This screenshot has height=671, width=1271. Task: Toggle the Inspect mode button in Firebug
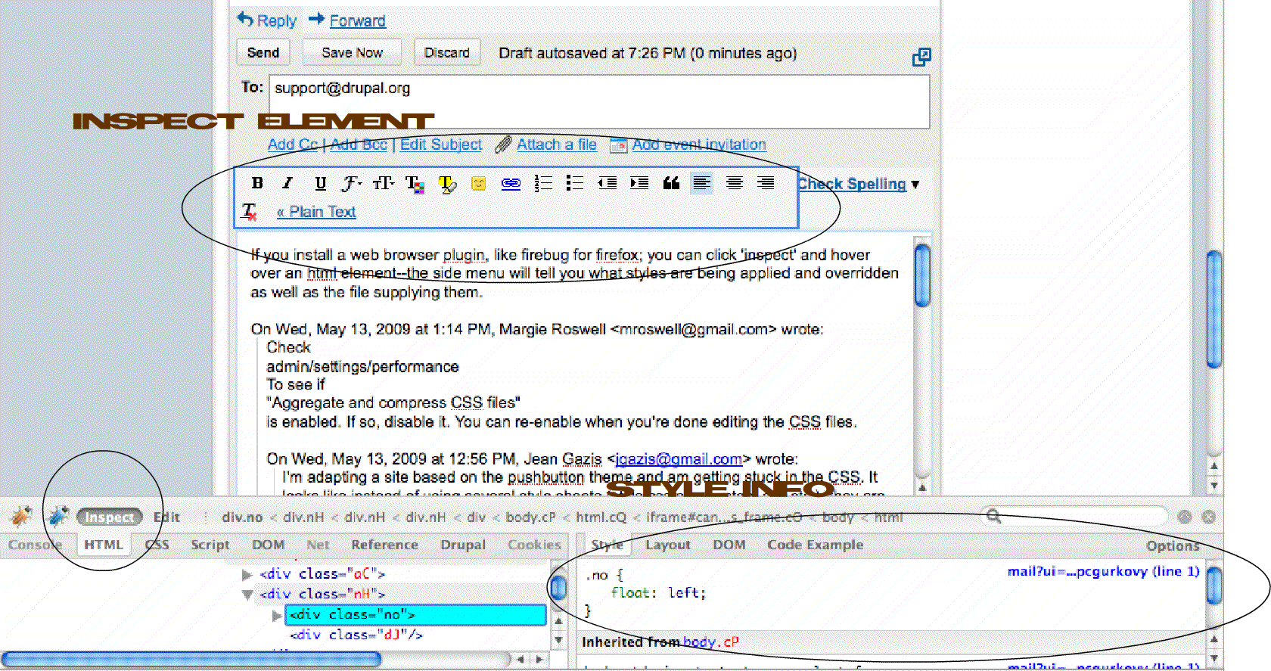(x=110, y=517)
